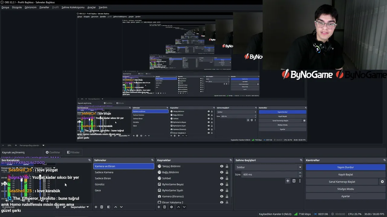Viewport: 387px width, 217px height.
Task: Move selected scene up
Action: click(x=115, y=207)
